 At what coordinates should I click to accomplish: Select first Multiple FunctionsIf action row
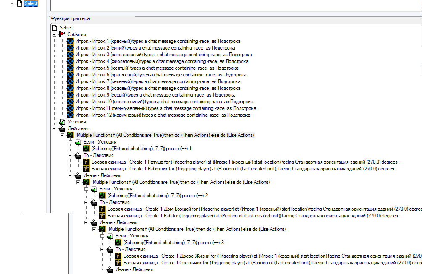[165, 135]
